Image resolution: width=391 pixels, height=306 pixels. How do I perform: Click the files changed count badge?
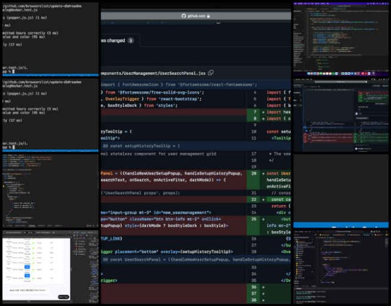pos(130,40)
